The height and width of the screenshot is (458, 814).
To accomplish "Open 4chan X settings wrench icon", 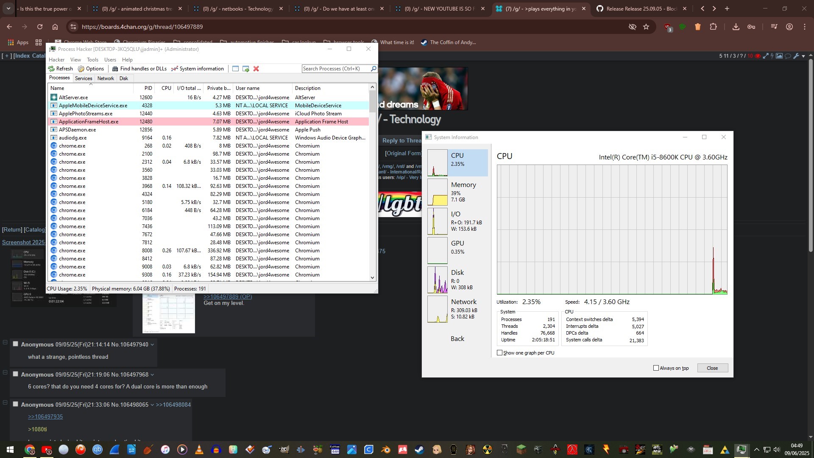I will pos(796,56).
